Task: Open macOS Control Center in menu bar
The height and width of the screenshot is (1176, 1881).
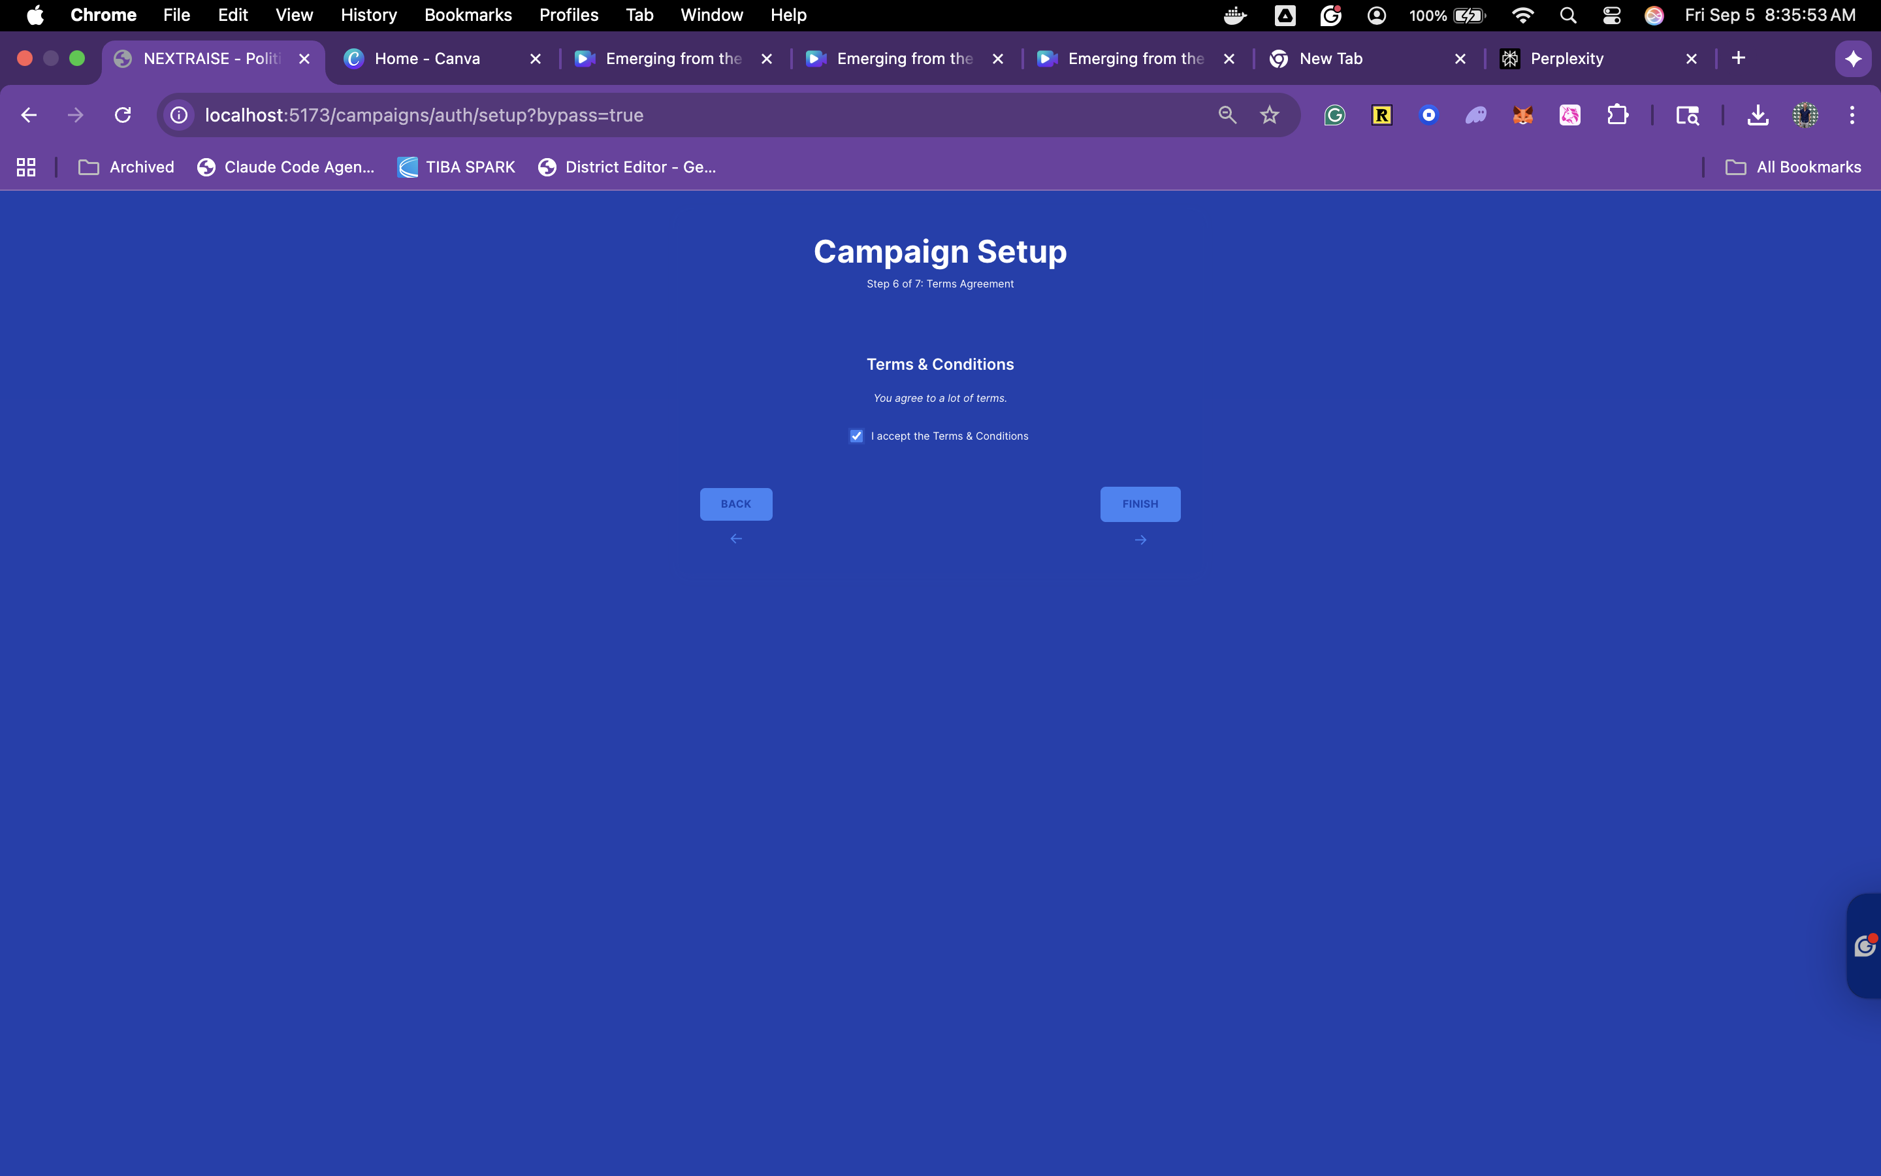Action: tap(1611, 15)
